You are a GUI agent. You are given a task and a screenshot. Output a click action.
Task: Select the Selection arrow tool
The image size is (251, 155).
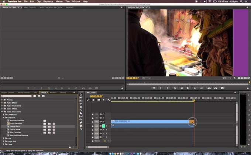(81, 94)
